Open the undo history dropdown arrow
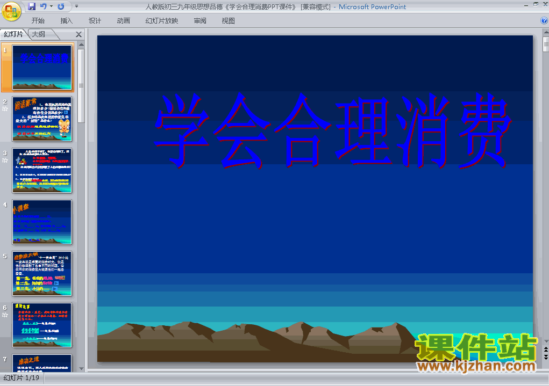Image resolution: width=549 pixels, height=386 pixels. tap(52, 6)
